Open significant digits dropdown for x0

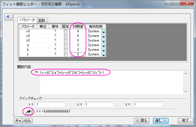103,31
